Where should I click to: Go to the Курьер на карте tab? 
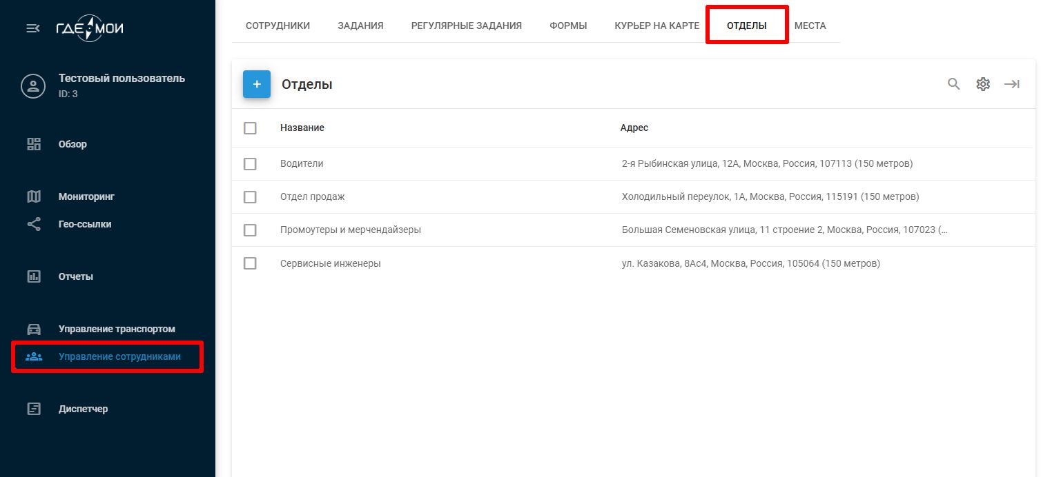pyautogui.click(x=656, y=26)
